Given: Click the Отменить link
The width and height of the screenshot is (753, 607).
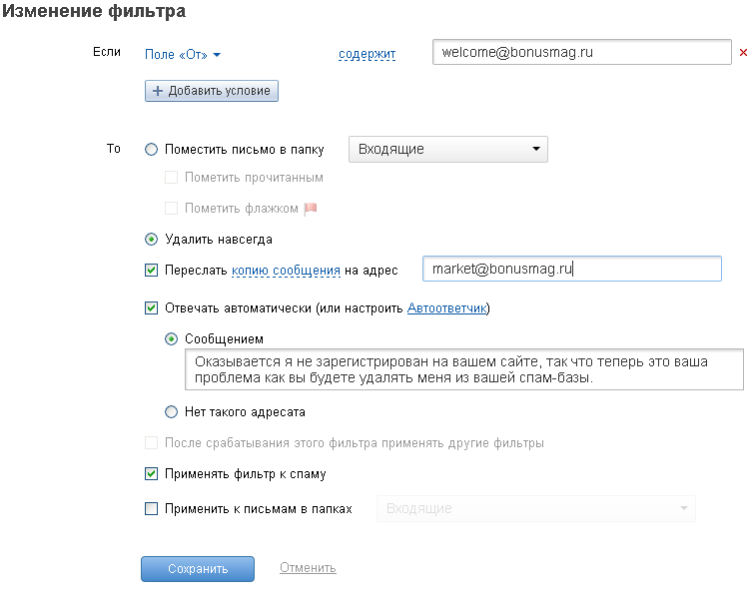Looking at the screenshot, I should (x=308, y=568).
